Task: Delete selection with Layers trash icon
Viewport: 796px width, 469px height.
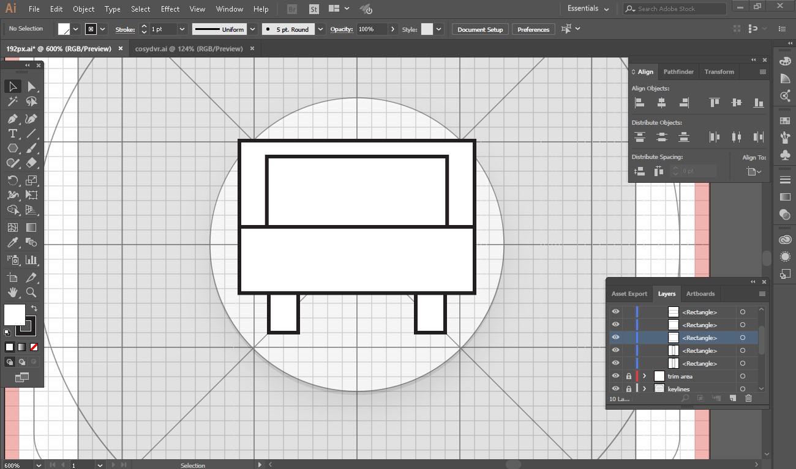Action: [748, 399]
